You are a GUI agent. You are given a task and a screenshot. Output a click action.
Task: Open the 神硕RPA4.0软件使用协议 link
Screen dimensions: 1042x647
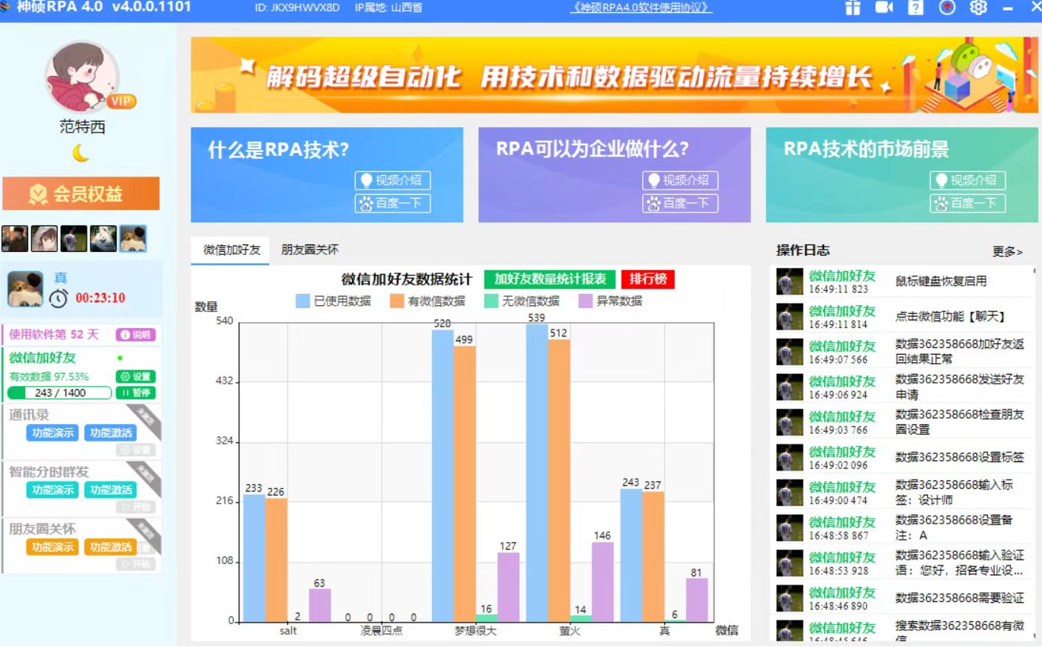tap(641, 8)
